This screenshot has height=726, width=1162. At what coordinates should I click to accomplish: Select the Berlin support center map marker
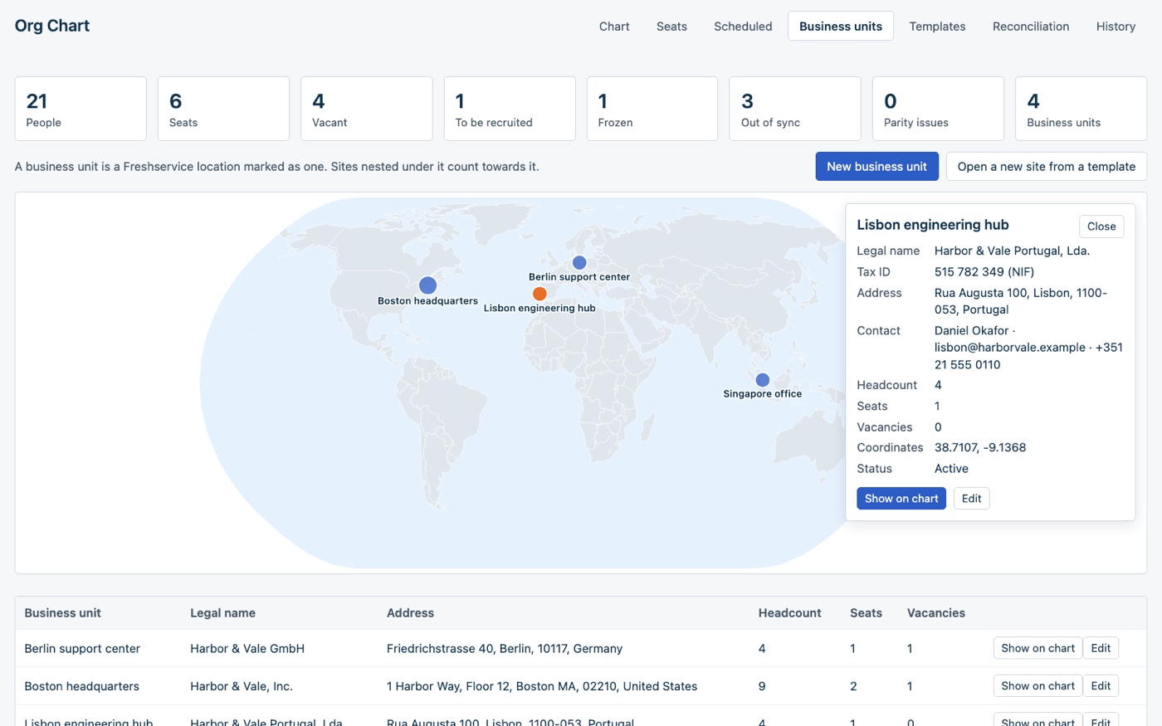click(x=579, y=263)
